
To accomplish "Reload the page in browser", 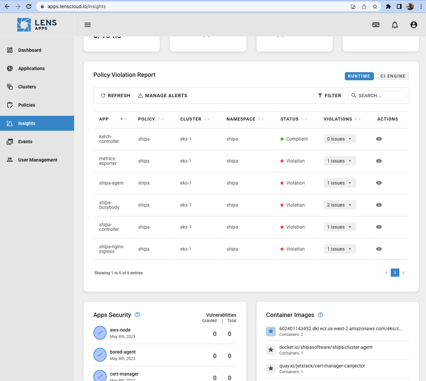I will pos(29,7).
